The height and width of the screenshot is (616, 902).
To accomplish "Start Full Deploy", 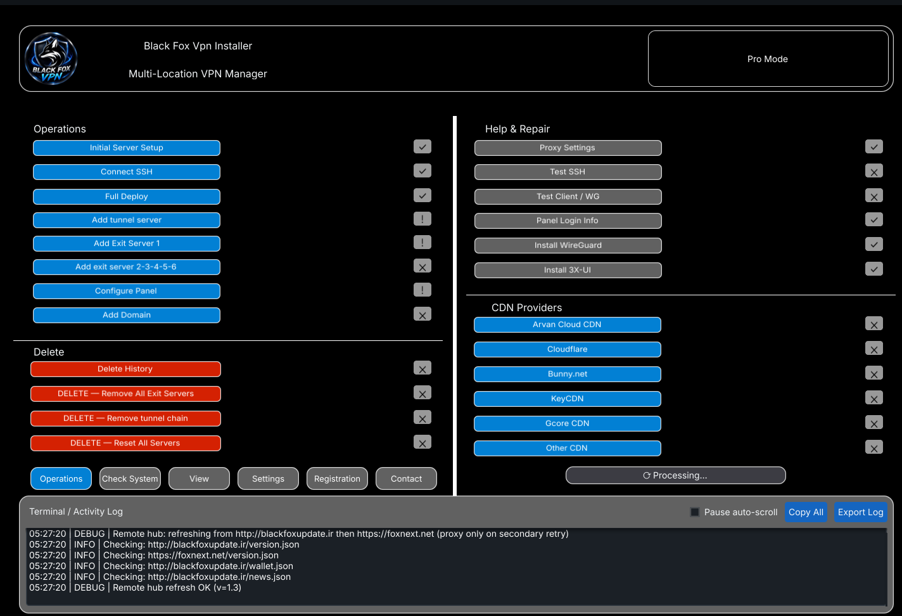I will pyautogui.click(x=127, y=196).
